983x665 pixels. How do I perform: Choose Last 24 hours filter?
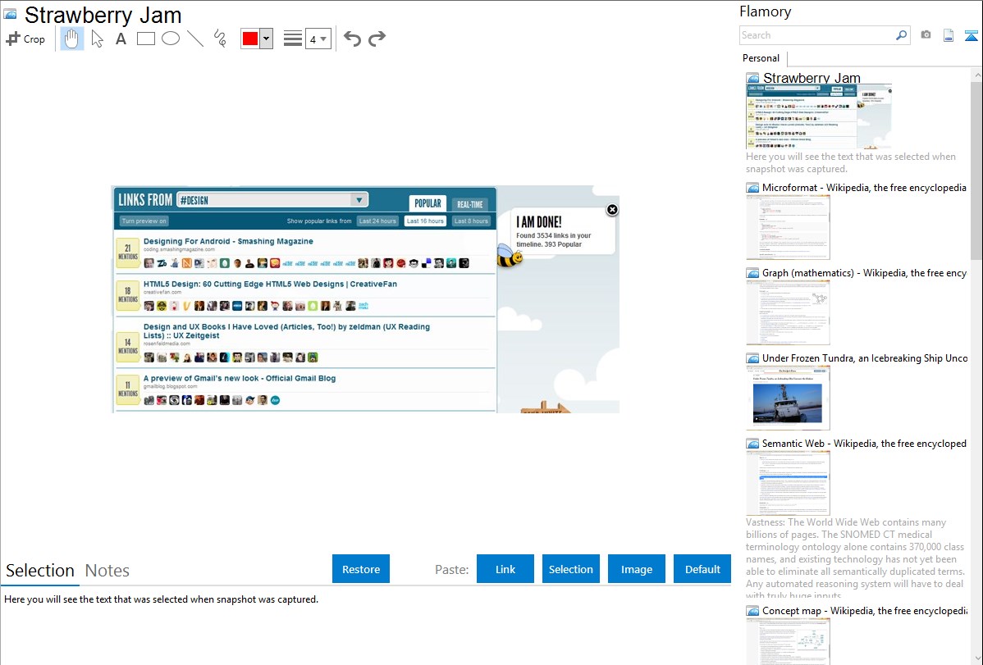377,221
